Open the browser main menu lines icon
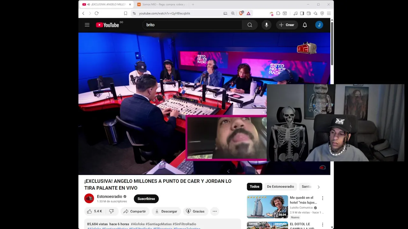 point(329,13)
